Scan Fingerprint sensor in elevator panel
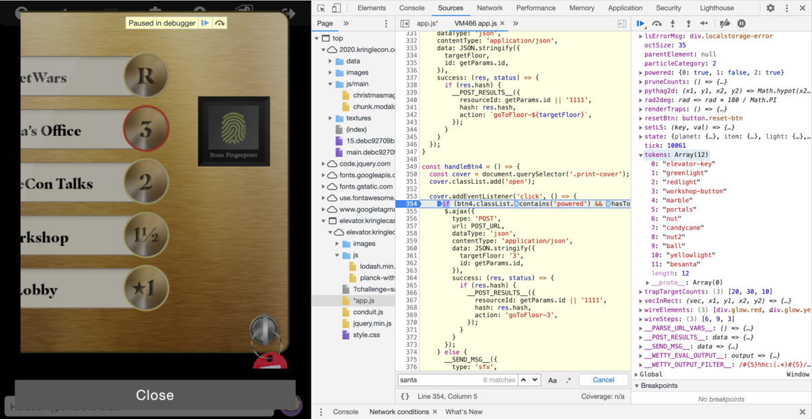The height and width of the screenshot is (419, 812). pyautogui.click(x=234, y=132)
